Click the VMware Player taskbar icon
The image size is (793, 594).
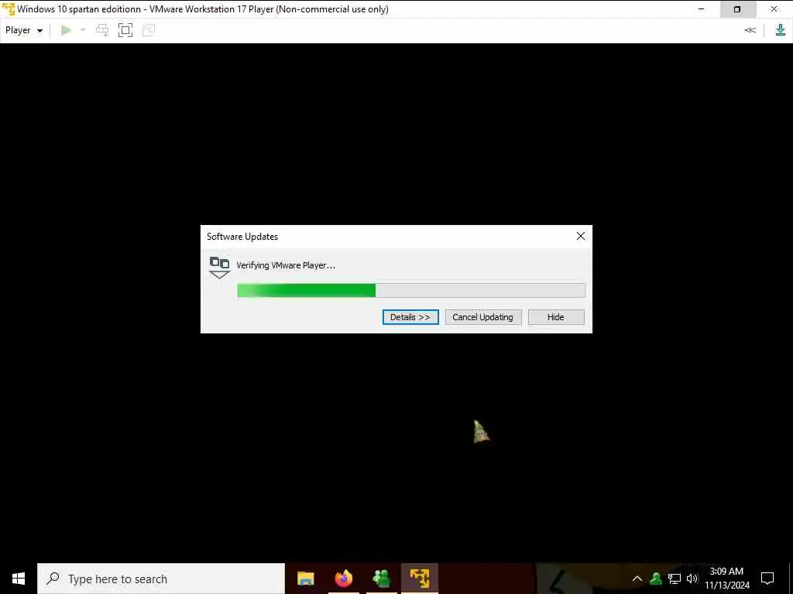(x=419, y=579)
